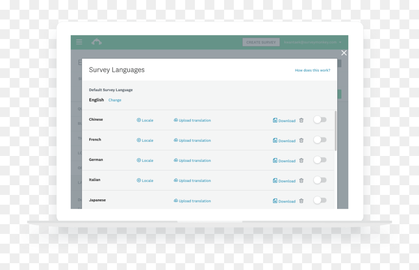Download the Japanese translation file
Image resolution: width=419 pixels, height=270 pixels.
pos(284,201)
